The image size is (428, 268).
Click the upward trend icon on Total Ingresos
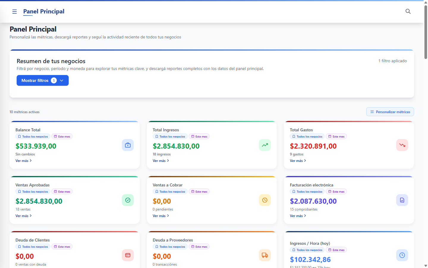pyautogui.click(x=265, y=145)
